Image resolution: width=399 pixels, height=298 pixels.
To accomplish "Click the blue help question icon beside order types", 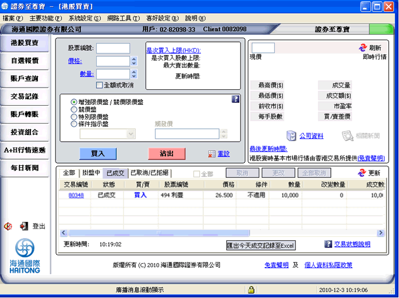I will [235, 99].
